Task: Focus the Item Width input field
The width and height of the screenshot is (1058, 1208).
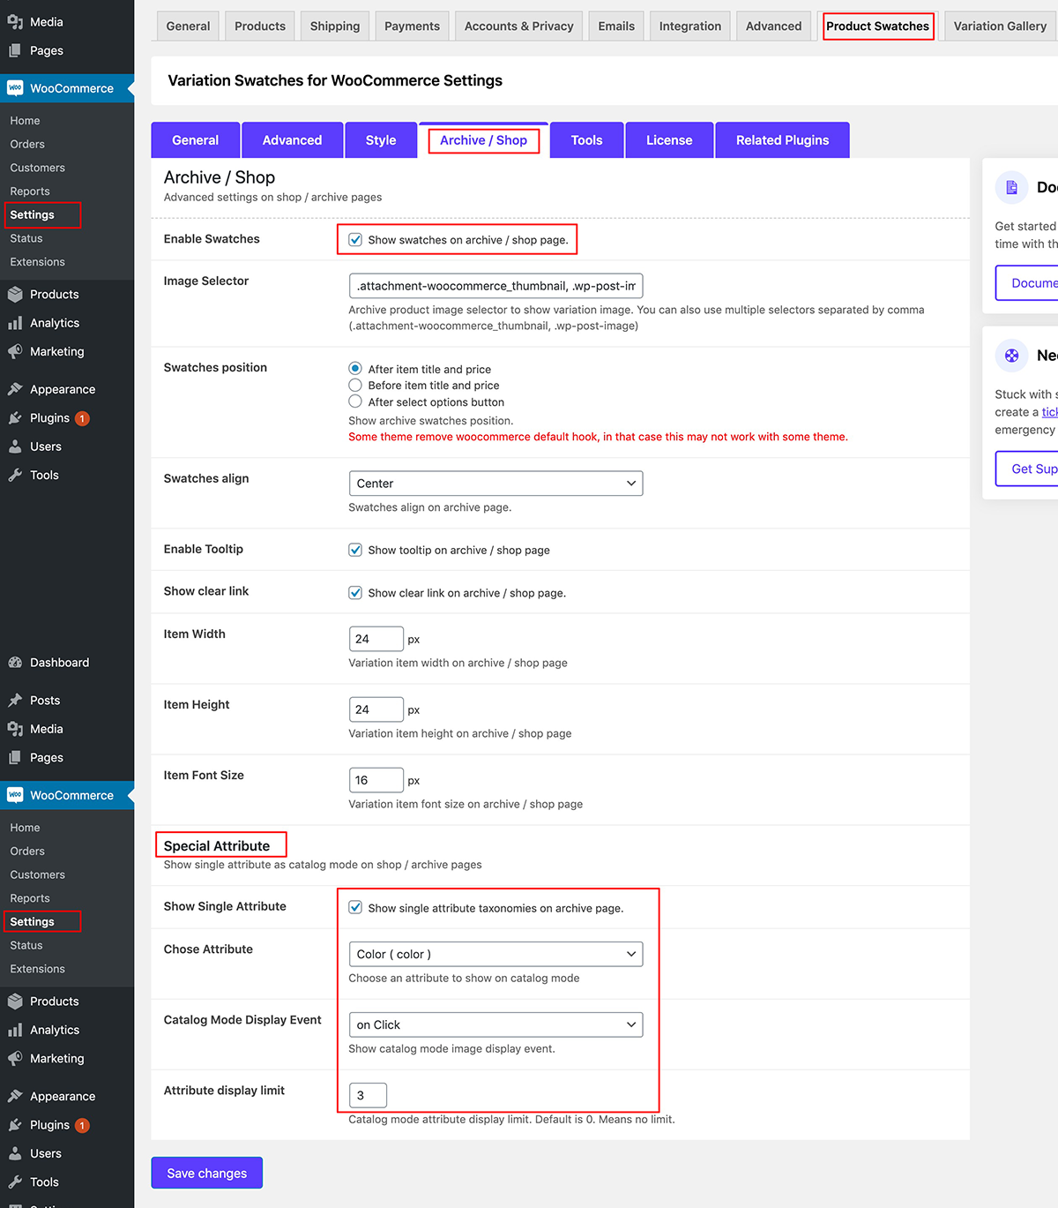Action: coord(376,639)
